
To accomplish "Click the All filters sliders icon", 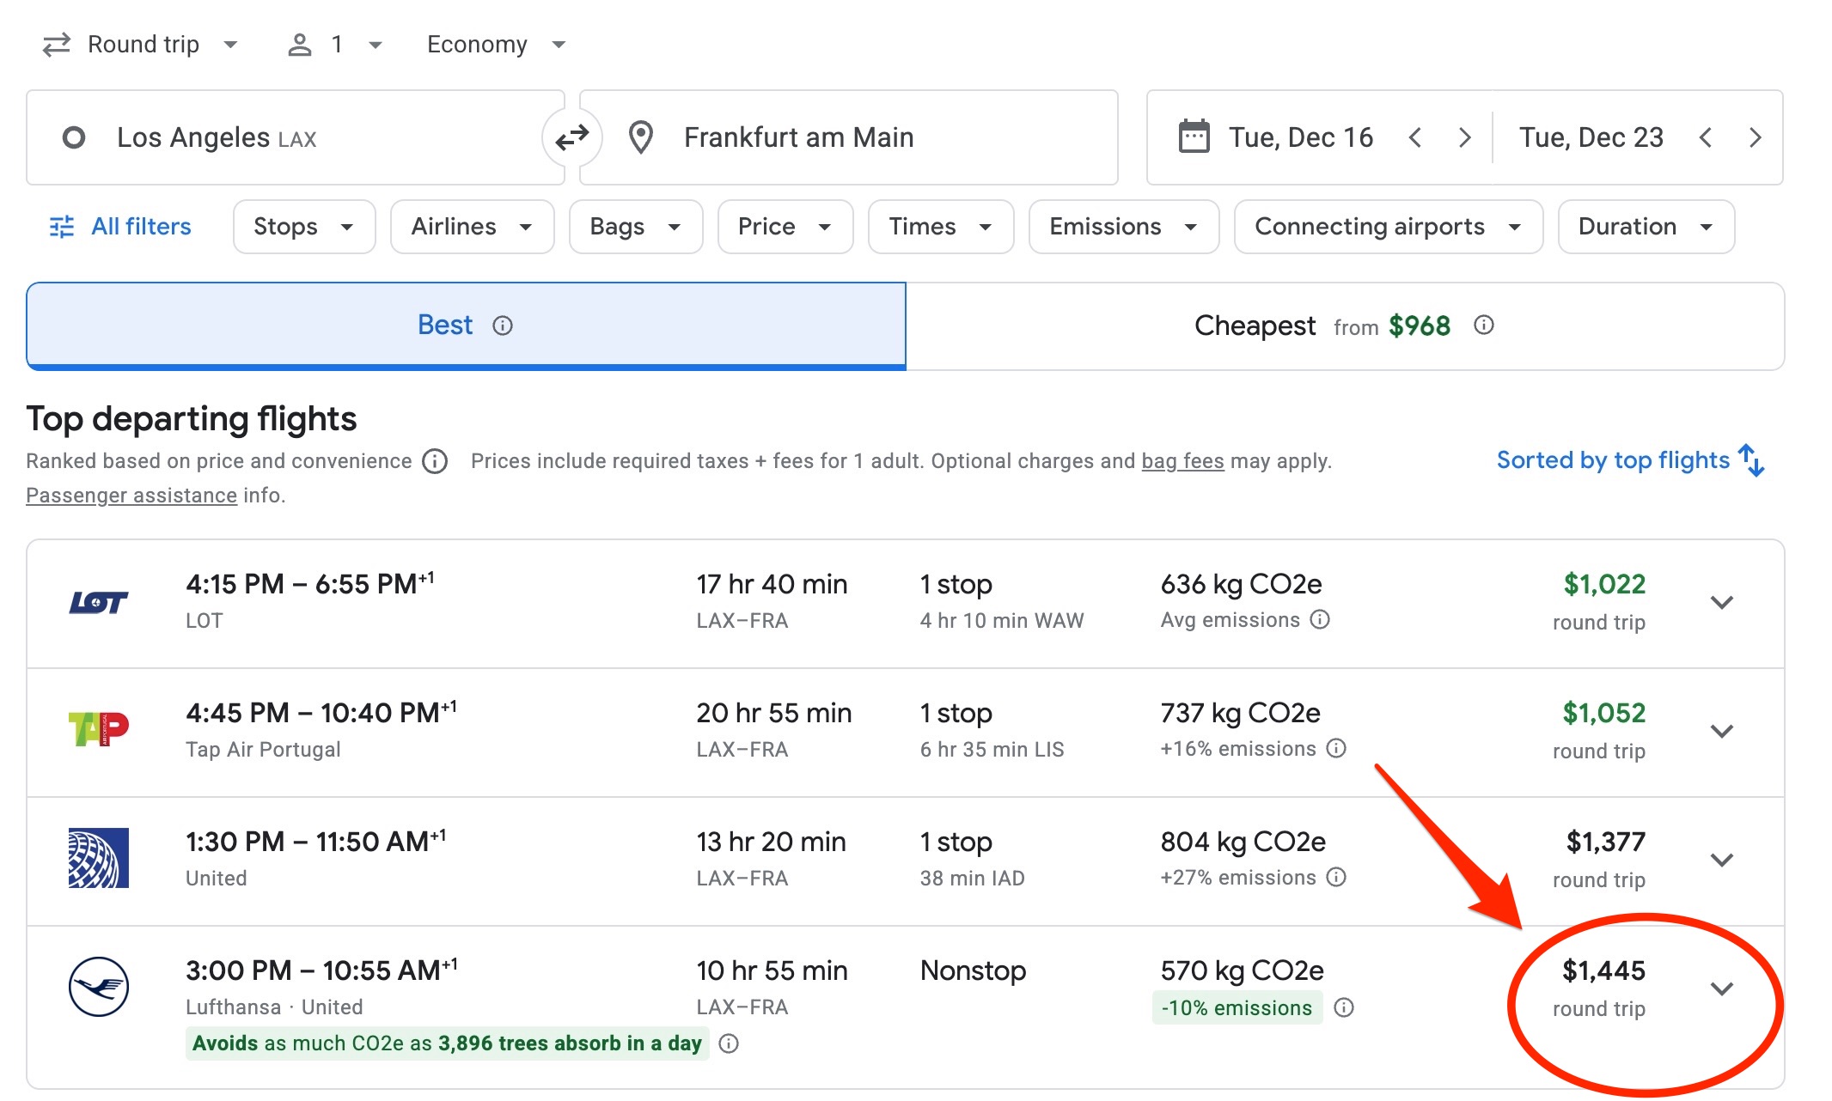I will [62, 227].
